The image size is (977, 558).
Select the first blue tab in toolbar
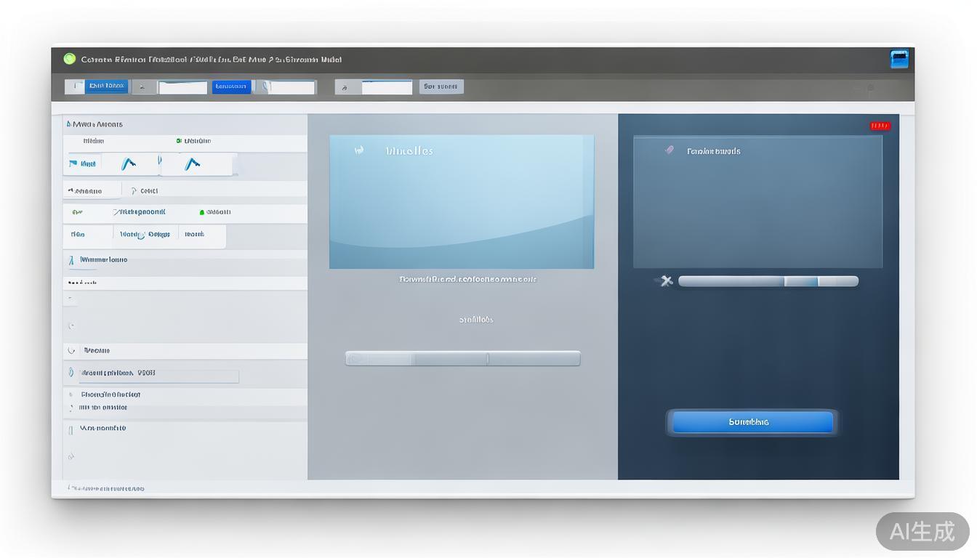click(106, 86)
